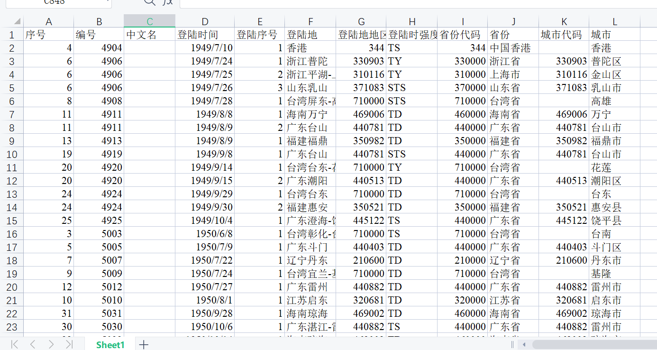Click the 城市代码 header cell

(x=564, y=35)
